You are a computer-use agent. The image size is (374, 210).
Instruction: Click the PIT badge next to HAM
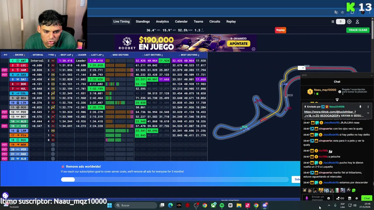(4, 70)
